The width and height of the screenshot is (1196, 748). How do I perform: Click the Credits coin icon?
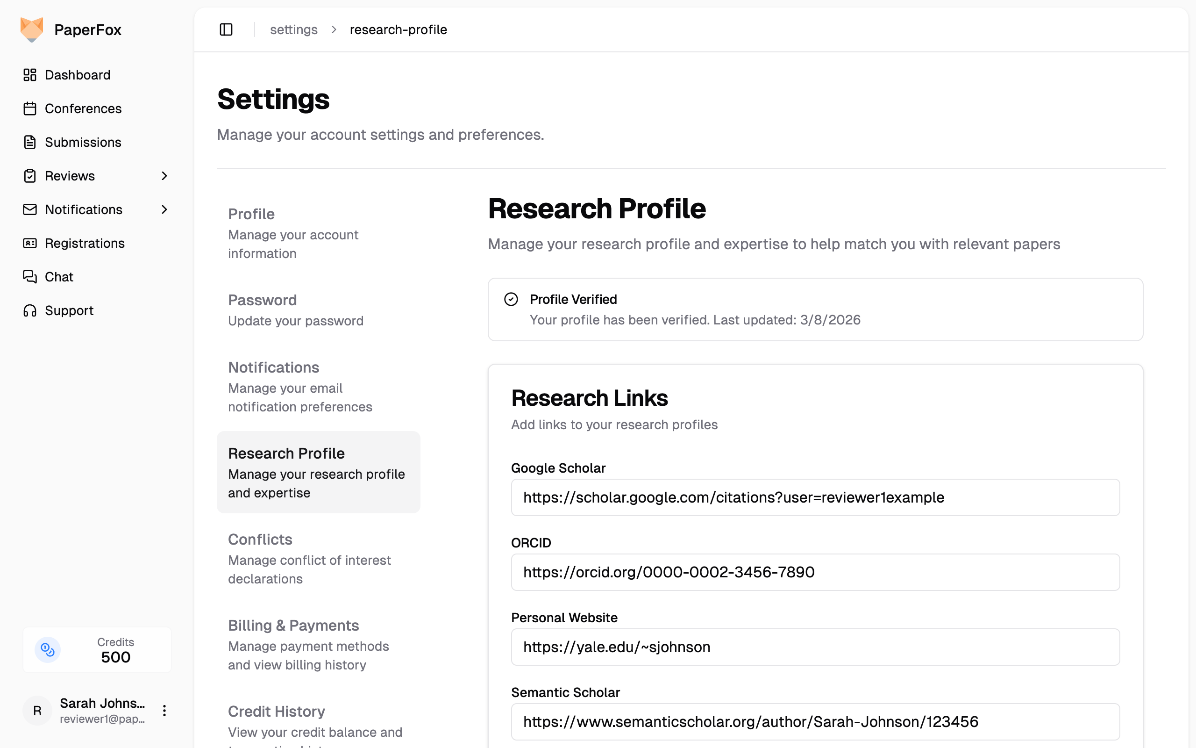tap(48, 649)
